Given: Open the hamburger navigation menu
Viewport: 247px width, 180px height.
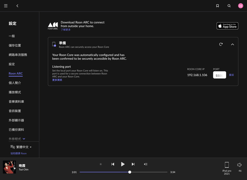Looking at the screenshot, I should (6, 6).
